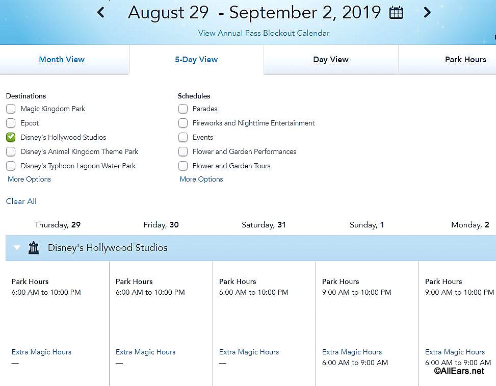Expand More Options under Schedules
The height and width of the screenshot is (386, 496).
coord(201,179)
